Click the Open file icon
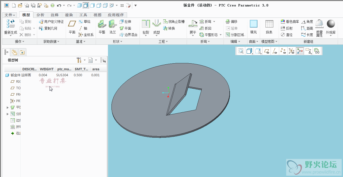The width and height of the screenshot is (343, 177). click(20, 5)
